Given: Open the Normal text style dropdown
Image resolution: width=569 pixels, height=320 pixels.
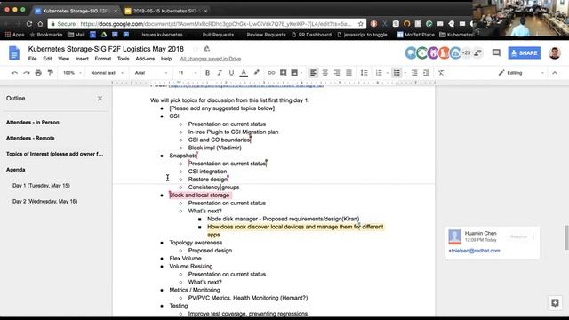Looking at the screenshot, I should pyautogui.click(x=107, y=73).
